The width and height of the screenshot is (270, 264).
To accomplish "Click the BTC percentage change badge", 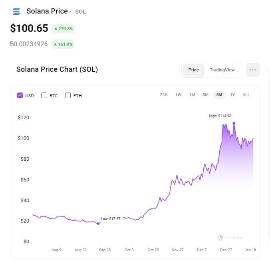I will tap(63, 44).
